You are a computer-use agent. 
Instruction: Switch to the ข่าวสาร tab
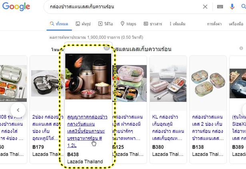(153, 24)
